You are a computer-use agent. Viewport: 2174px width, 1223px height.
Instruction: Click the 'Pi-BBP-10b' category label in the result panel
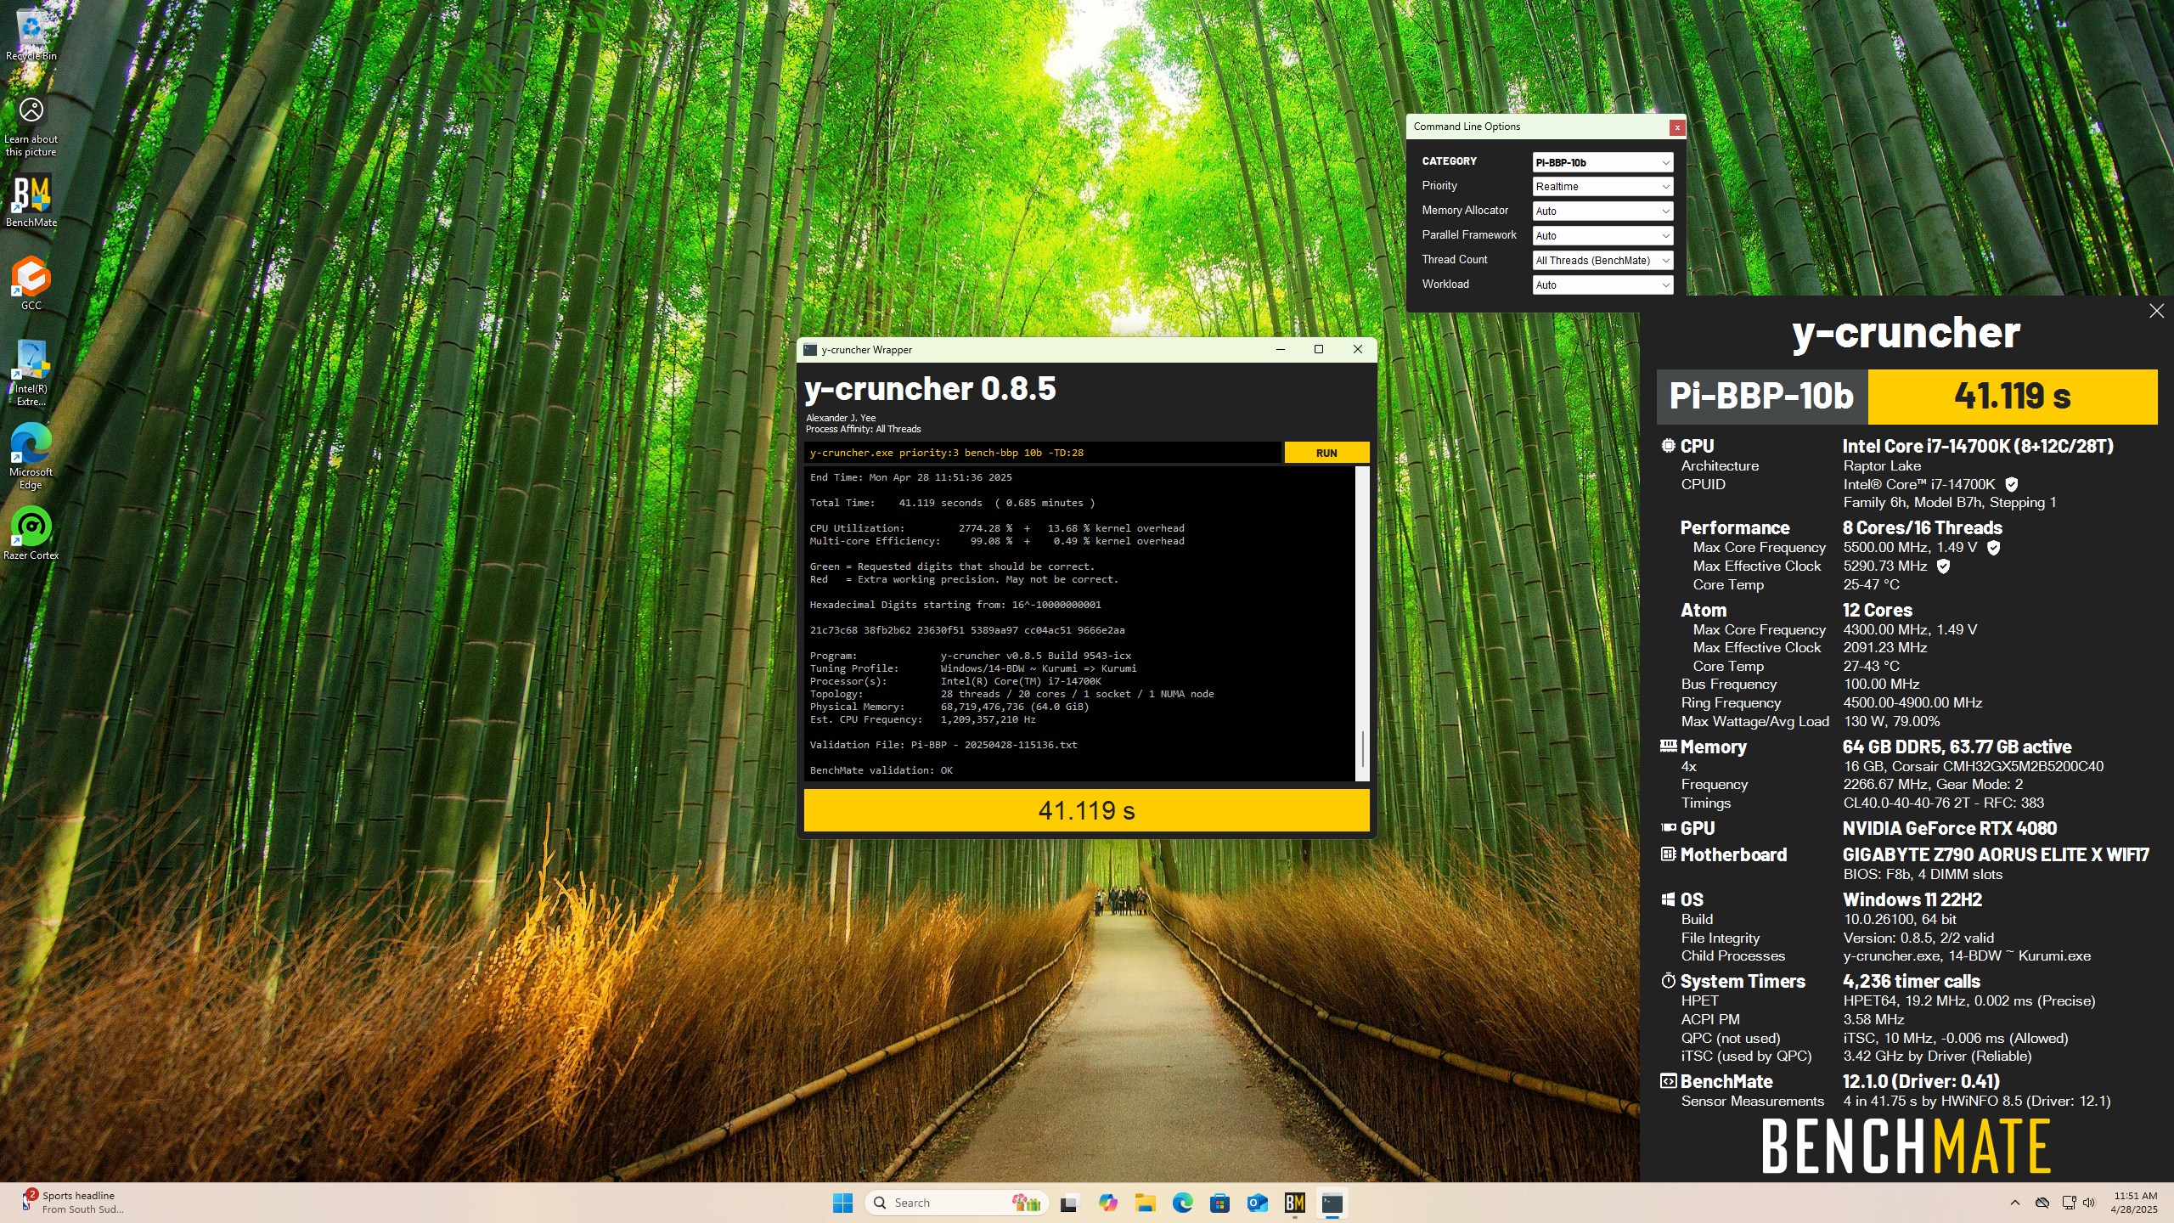pyautogui.click(x=1761, y=396)
